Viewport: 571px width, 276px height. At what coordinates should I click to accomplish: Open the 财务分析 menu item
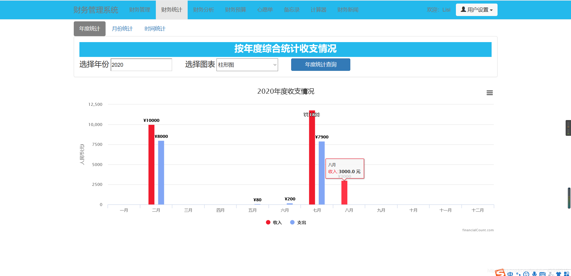tap(203, 9)
